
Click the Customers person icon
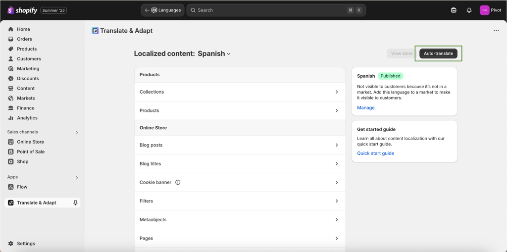11,59
